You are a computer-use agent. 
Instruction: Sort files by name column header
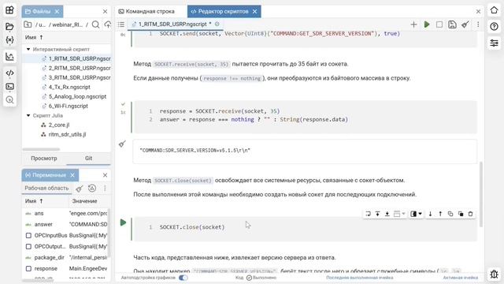pyautogui.click(x=34, y=37)
